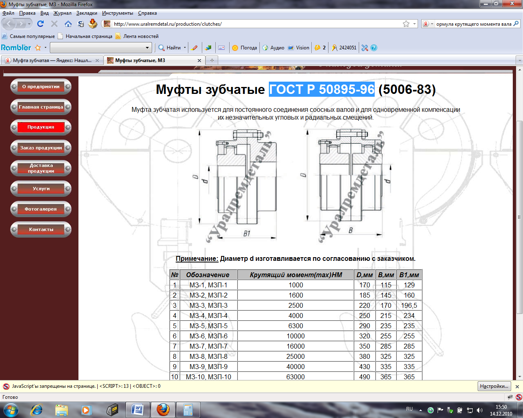The width and height of the screenshot is (523, 418).
Task: Click the Настройки button in the NoScript bar
Action: tap(494, 386)
